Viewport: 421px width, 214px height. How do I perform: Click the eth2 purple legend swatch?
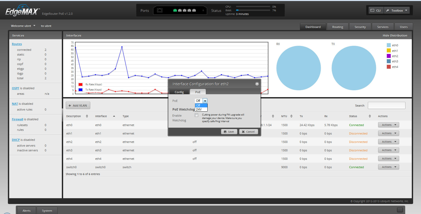tap(389, 56)
